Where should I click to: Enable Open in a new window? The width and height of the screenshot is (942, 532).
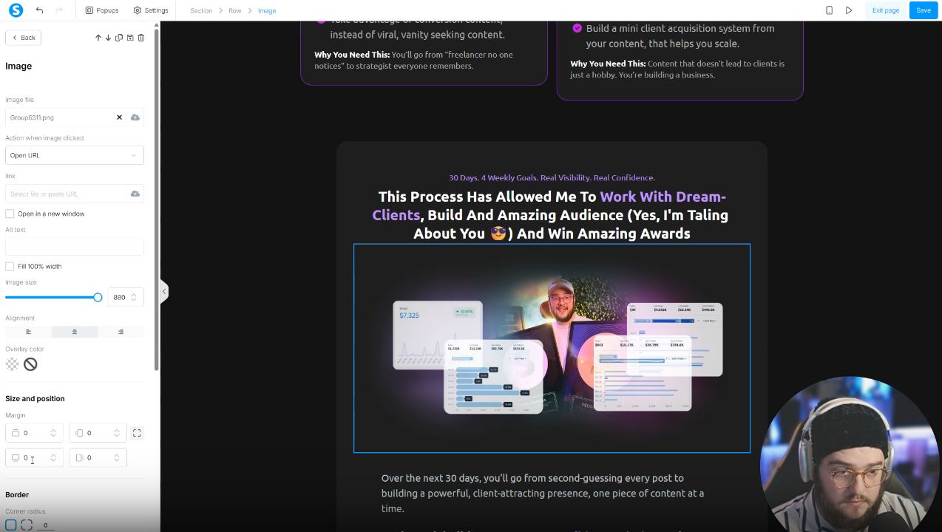coord(10,214)
